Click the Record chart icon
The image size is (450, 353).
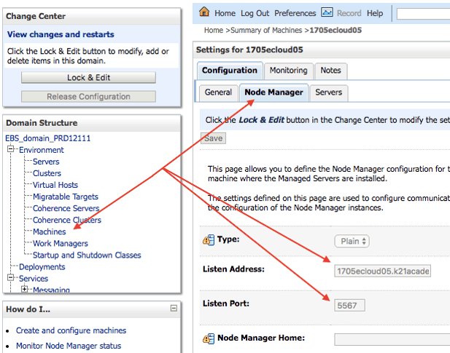click(x=327, y=12)
